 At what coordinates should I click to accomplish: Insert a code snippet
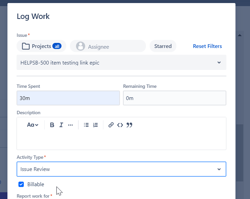(x=120, y=125)
